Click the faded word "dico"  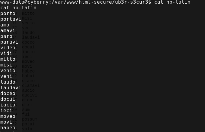27,100
